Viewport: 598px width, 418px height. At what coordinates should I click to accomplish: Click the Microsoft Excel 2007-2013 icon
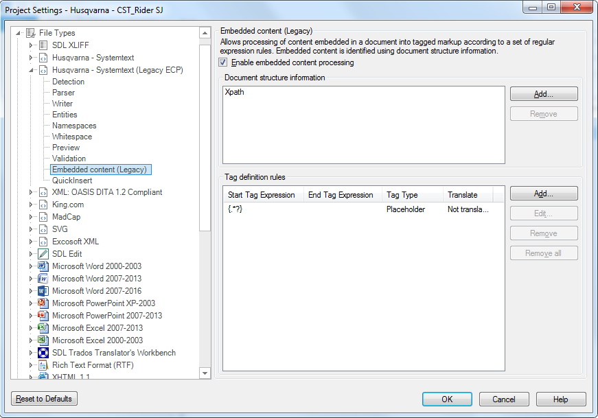(43, 328)
